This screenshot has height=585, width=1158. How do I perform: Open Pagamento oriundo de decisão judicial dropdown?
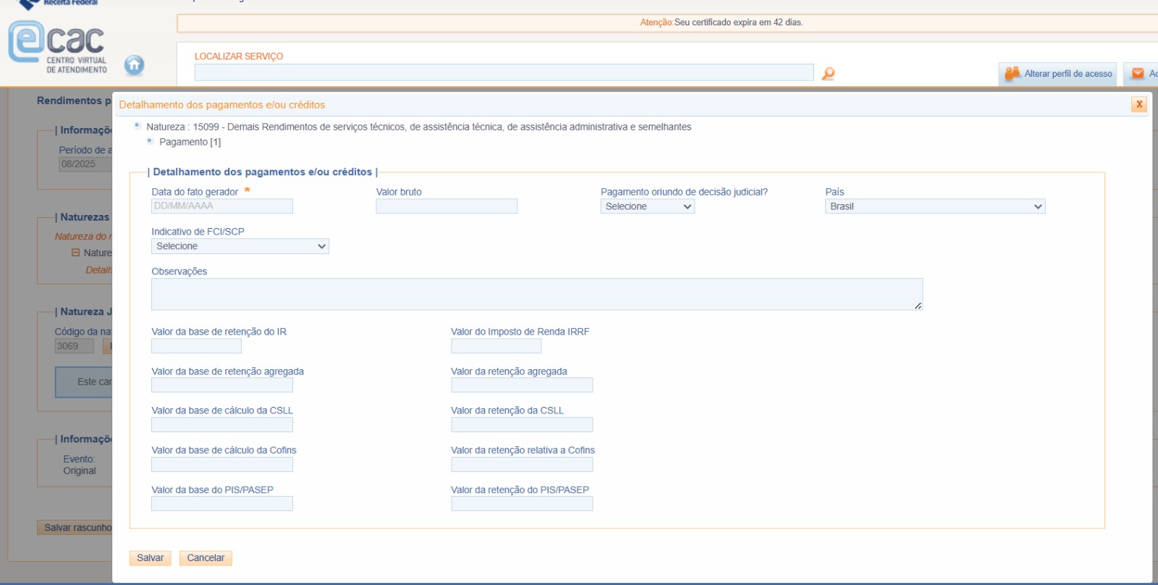[648, 206]
